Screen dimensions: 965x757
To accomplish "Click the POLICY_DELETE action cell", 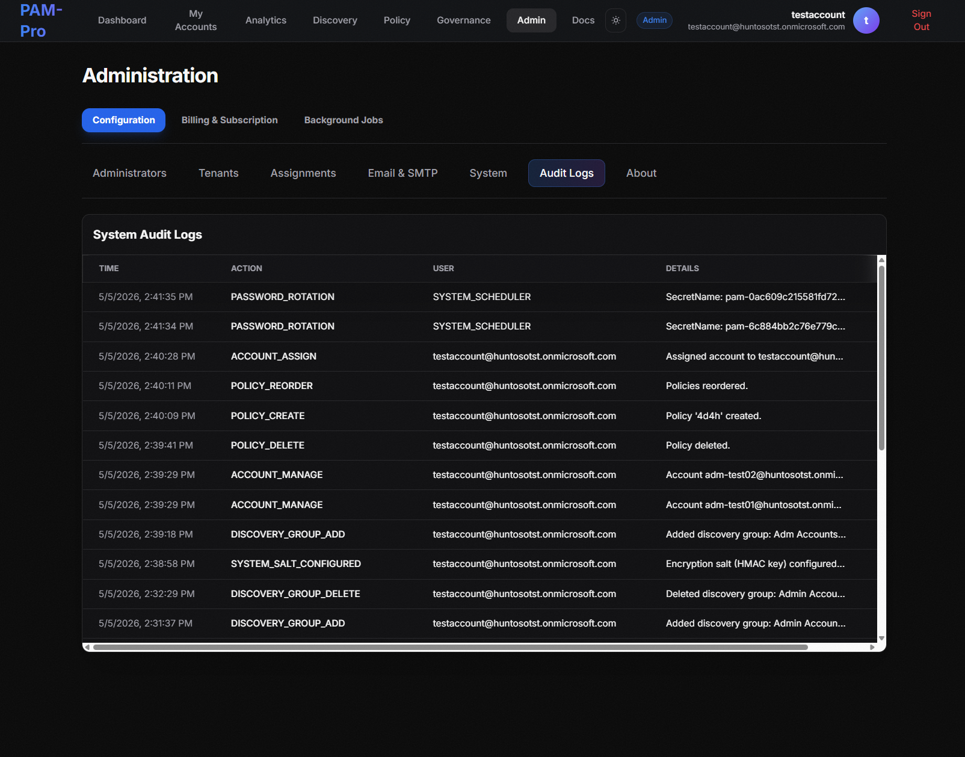I will [x=268, y=446].
